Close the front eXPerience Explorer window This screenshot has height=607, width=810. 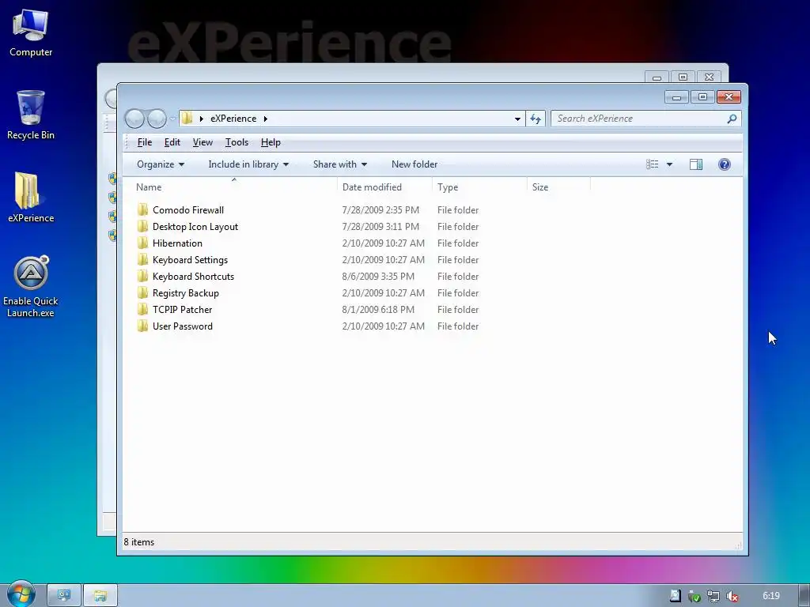coord(729,96)
